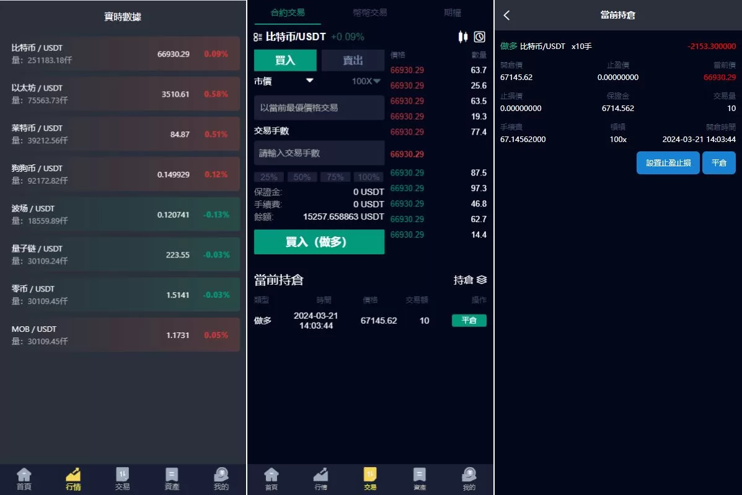This screenshot has height=495, width=742.
Task: Open positions layers icon next to 持倉
Action: (x=482, y=280)
